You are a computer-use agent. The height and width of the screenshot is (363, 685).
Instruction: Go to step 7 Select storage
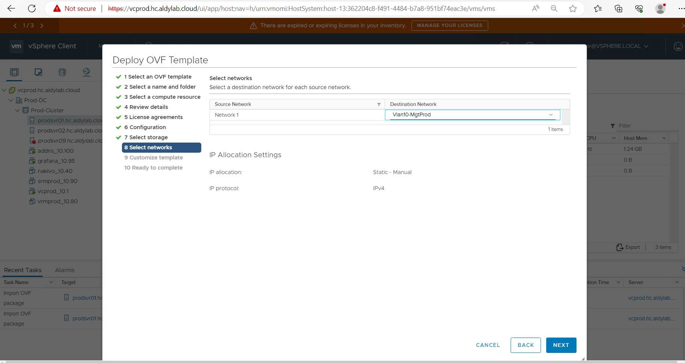[148, 137]
